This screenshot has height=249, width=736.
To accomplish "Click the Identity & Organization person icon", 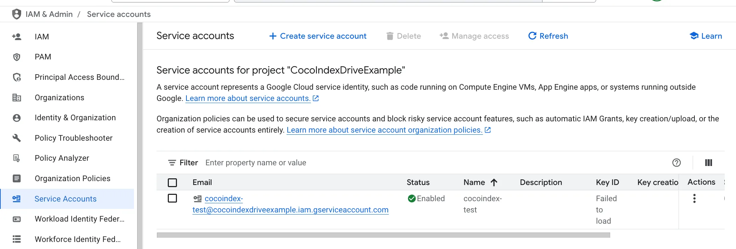I will click(17, 118).
